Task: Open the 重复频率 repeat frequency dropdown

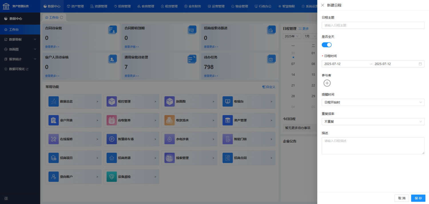Action: pyautogui.click(x=373, y=121)
